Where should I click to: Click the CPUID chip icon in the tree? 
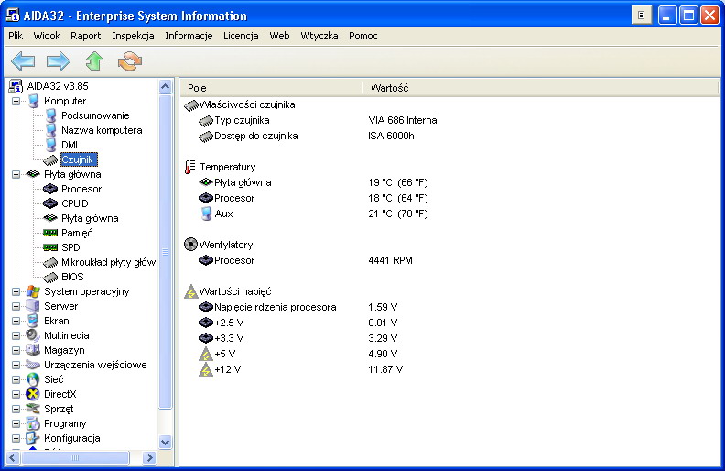(50, 203)
